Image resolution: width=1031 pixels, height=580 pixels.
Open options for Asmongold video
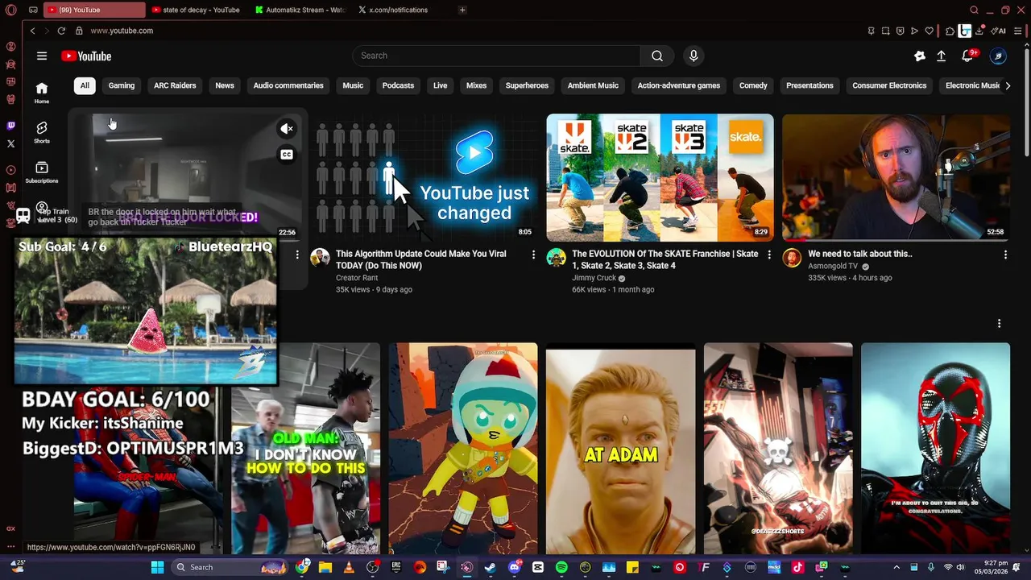tap(1005, 255)
